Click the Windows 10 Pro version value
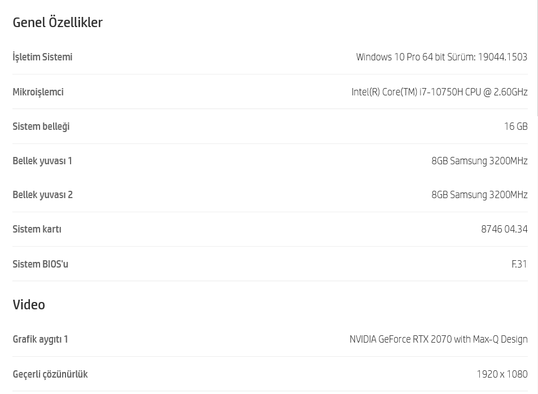Image resolution: width=538 pixels, height=394 pixels. [441, 57]
